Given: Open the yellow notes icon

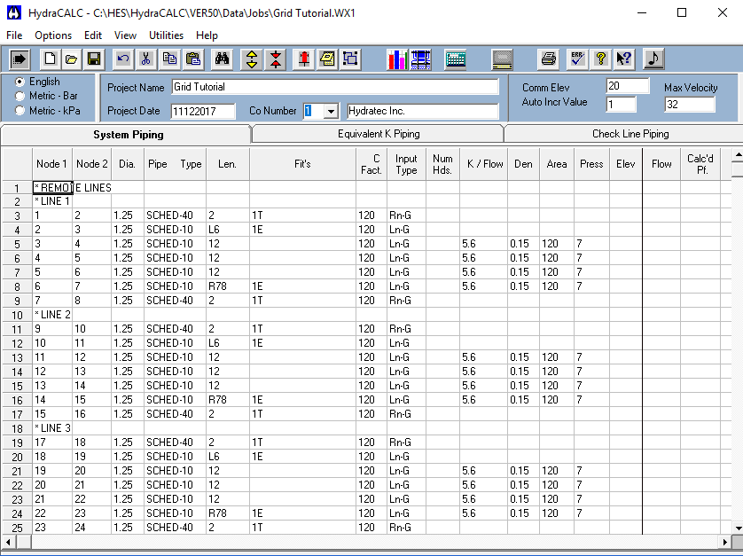Looking at the screenshot, I should [327, 59].
